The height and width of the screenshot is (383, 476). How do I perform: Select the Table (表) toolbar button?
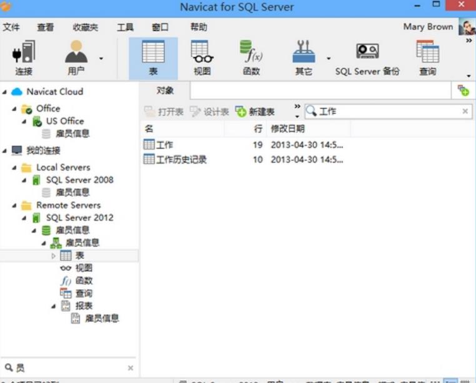coord(153,59)
